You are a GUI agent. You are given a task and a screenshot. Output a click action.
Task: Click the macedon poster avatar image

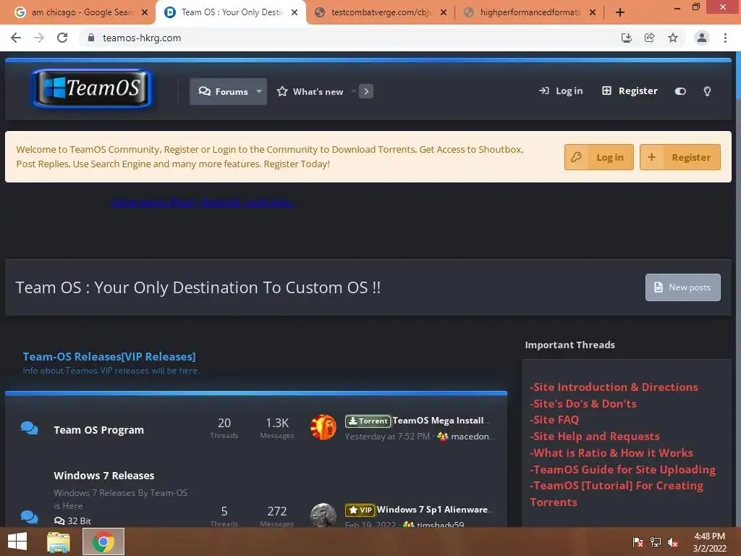[323, 427]
